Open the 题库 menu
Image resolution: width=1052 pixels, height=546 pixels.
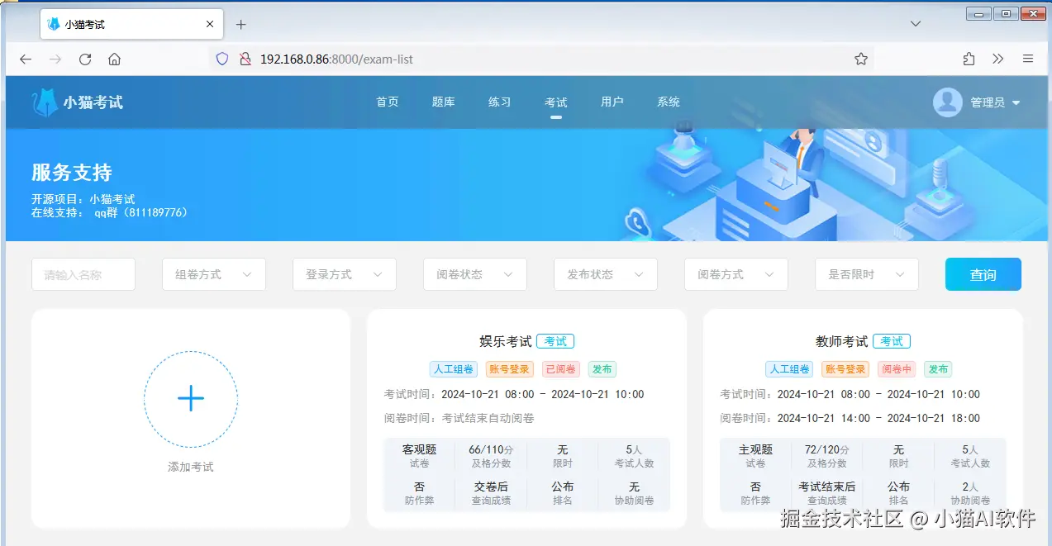pyautogui.click(x=444, y=102)
